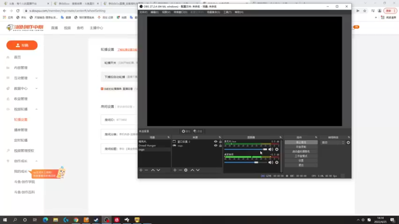
Task: Open OBS Help menu
Action: (239, 12)
